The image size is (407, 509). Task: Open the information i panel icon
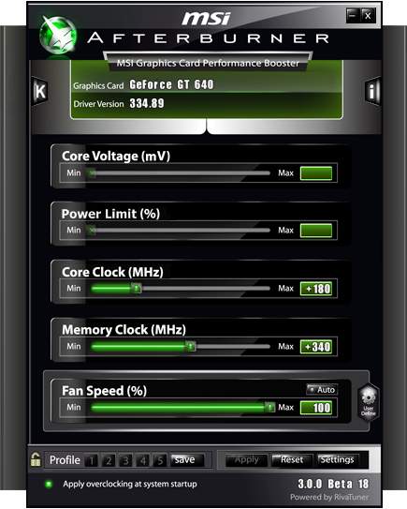coord(372,91)
